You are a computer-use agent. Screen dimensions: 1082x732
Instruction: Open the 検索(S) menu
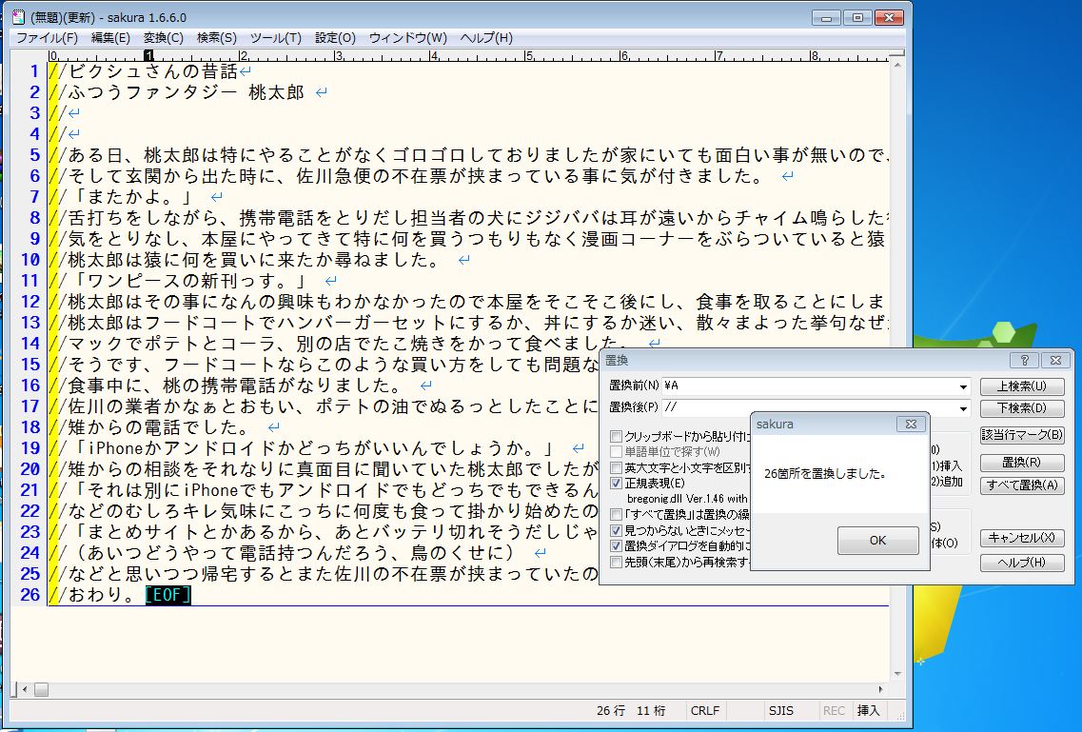click(216, 38)
